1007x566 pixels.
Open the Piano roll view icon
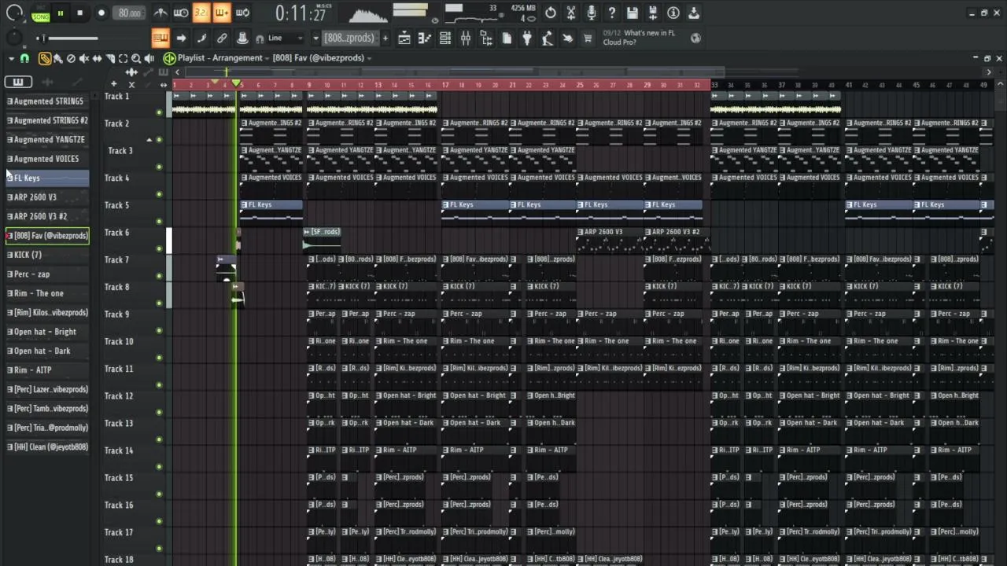pos(425,38)
